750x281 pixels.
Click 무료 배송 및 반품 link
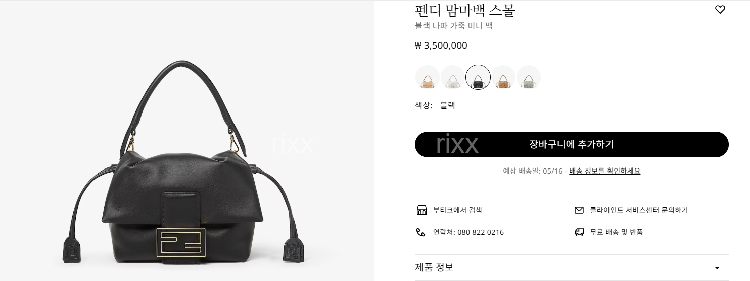click(x=617, y=232)
